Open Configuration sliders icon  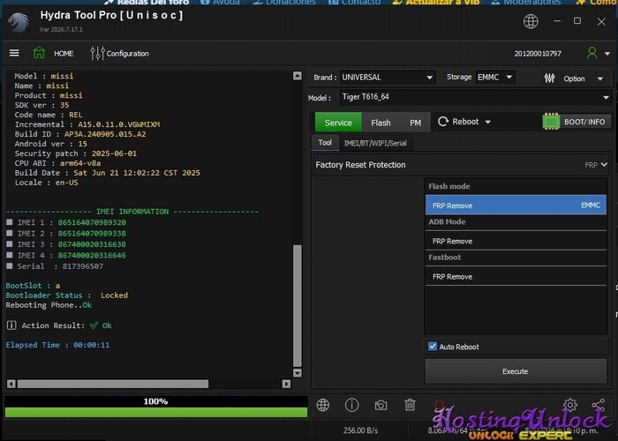pyautogui.click(x=97, y=53)
